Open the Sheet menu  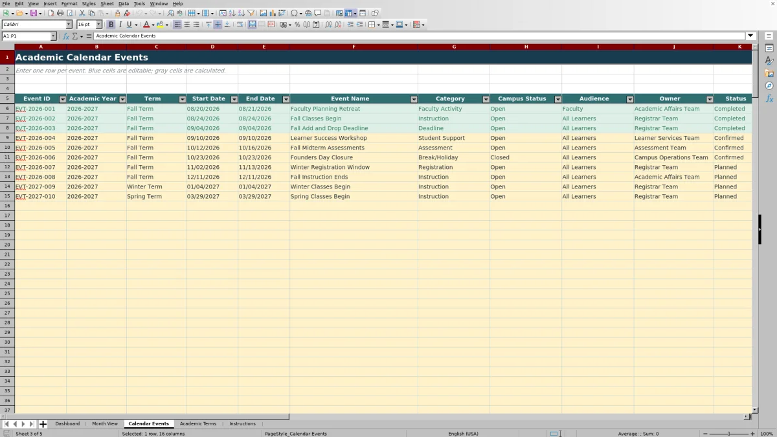pos(107,4)
